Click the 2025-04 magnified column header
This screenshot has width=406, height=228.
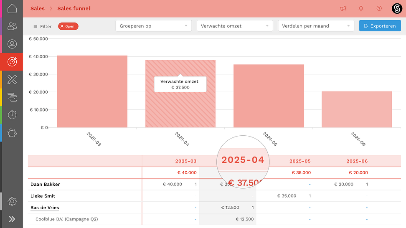(x=243, y=160)
